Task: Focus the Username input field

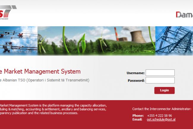Action: [160, 73]
